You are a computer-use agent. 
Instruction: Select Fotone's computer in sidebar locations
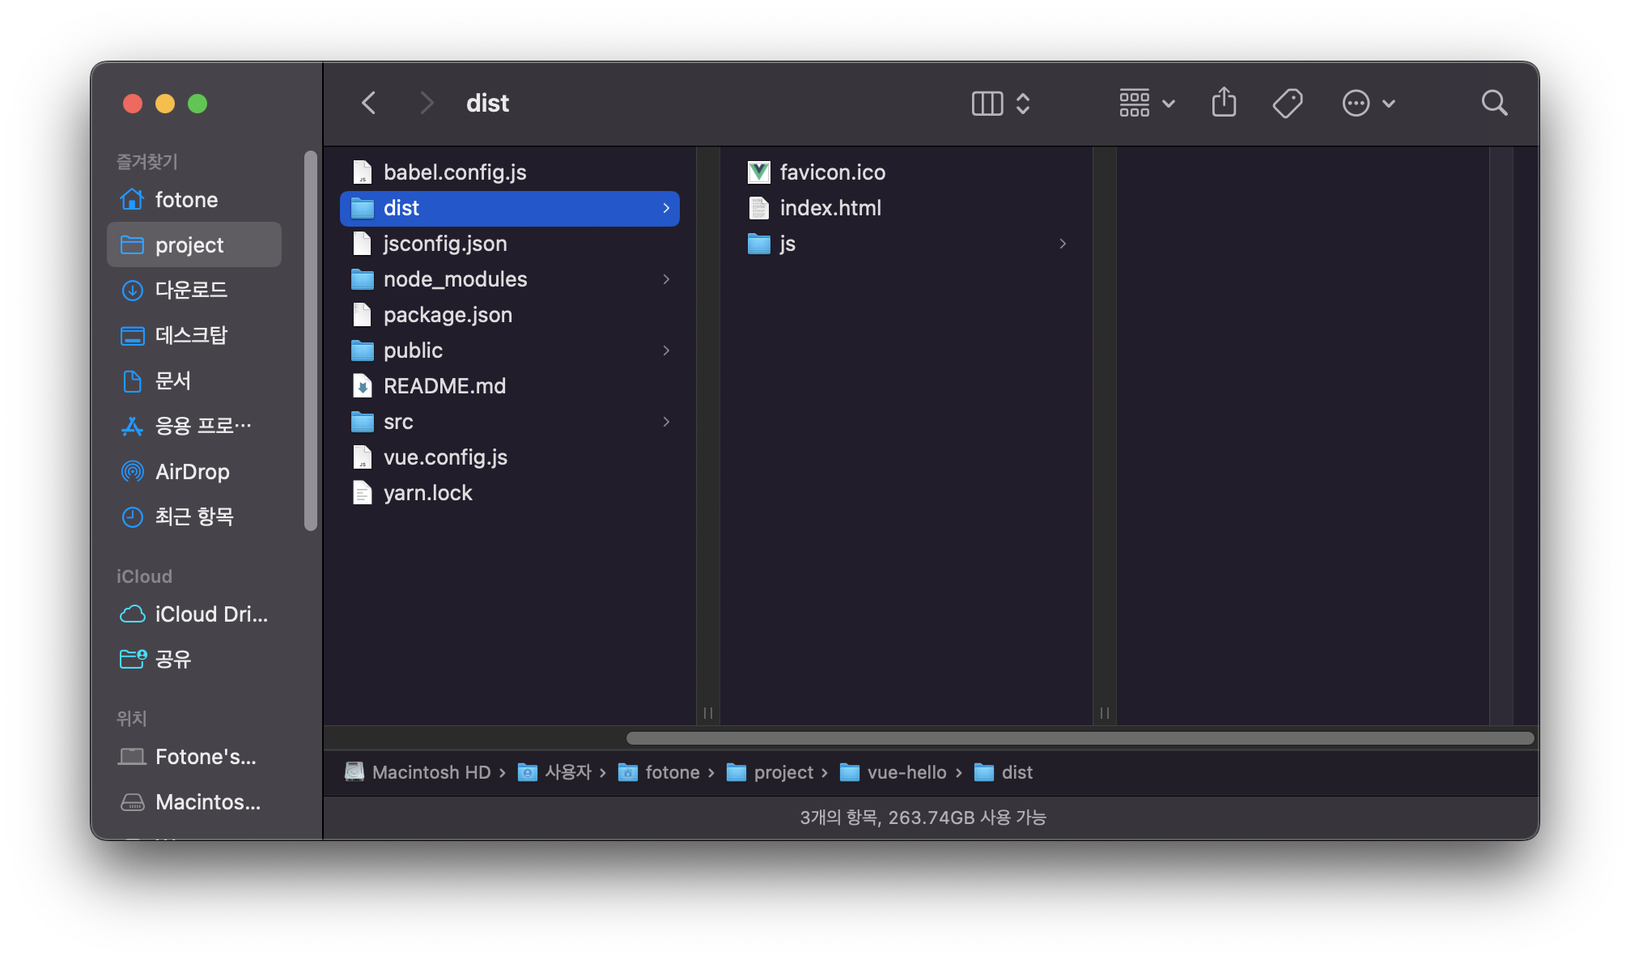[194, 756]
